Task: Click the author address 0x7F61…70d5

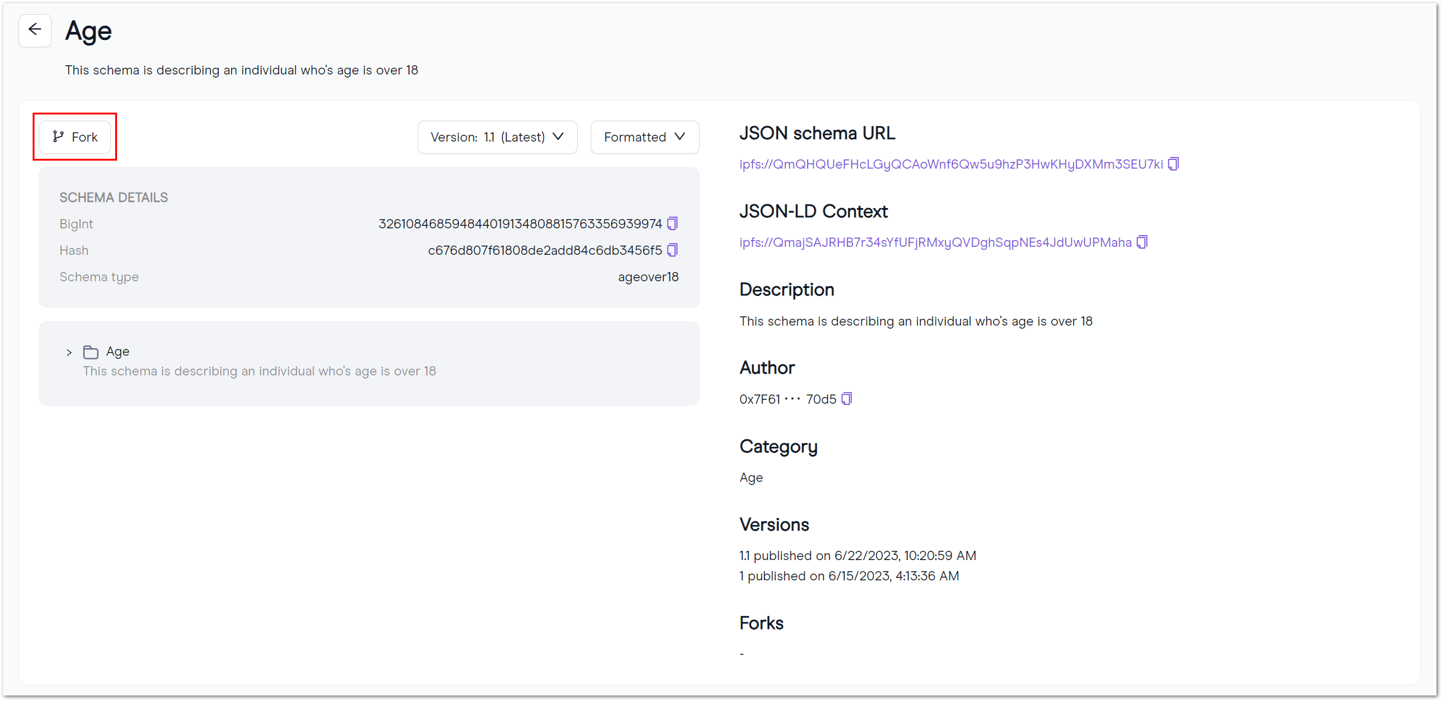Action: pyautogui.click(x=788, y=399)
